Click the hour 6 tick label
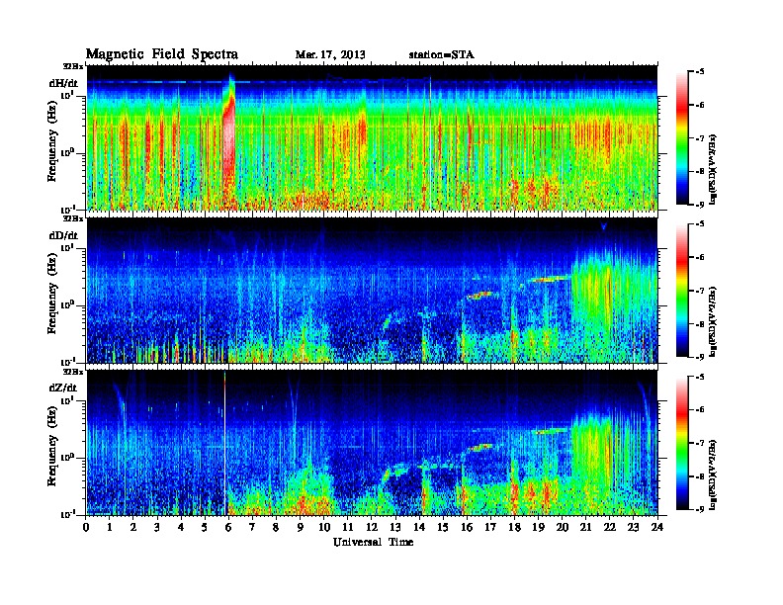Image resolution: width=783 pixels, height=605 pixels. pyautogui.click(x=229, y=527)
